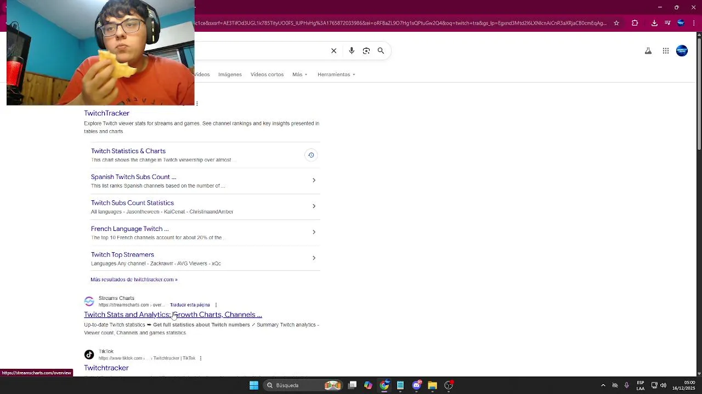The width and height of the screenshot is (702, 394).
Task: Open Google Search Labs flask
Action: click(648, 51)
